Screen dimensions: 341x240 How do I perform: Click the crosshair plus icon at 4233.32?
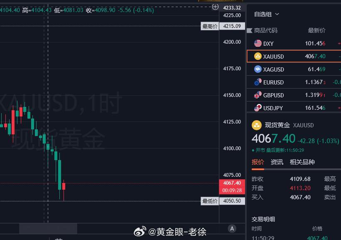tap(215, 7)
